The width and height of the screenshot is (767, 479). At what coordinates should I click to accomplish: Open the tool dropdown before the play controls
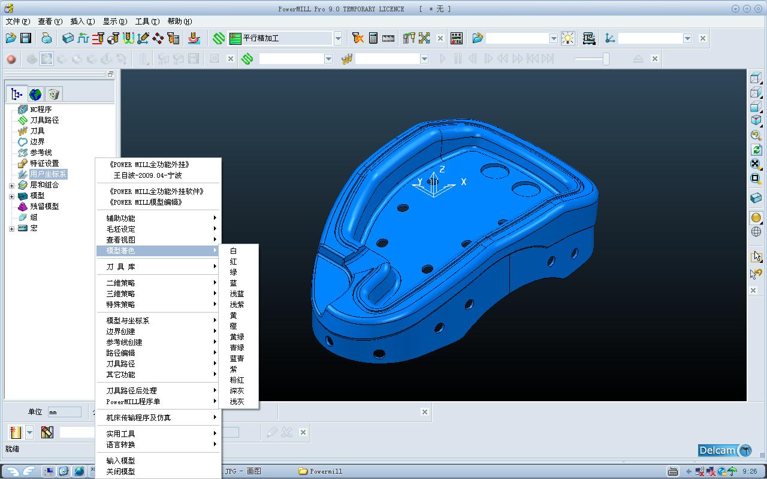[424, 59]
